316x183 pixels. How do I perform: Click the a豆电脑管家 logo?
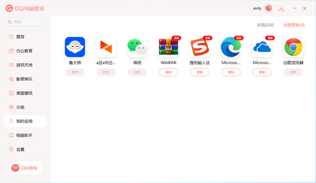click(25, 8)
